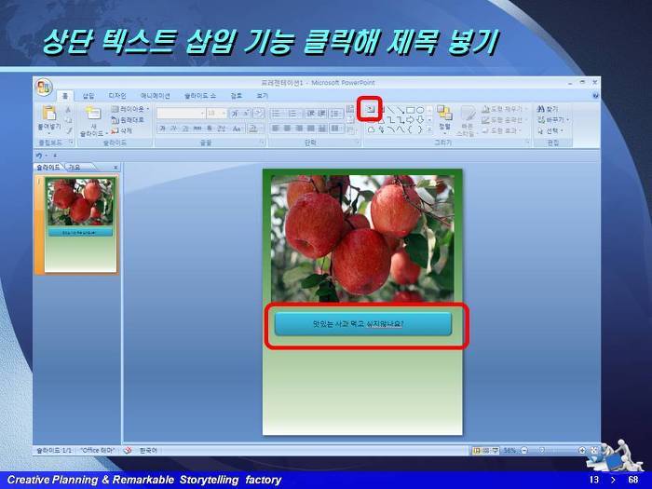The height and width of the screenshot is (489, 652).
Task: Click the Cut scissors icon
Action: click(x=69, y=109)
